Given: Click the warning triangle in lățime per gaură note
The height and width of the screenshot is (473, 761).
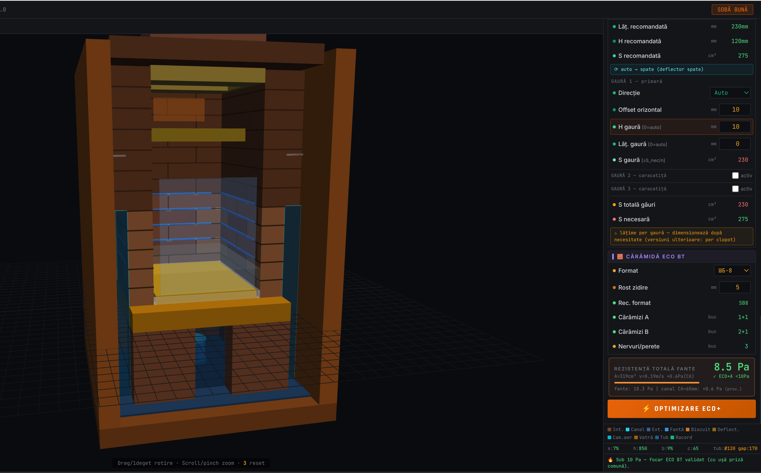Looking at the screenshot, I should tap(616, 233).
